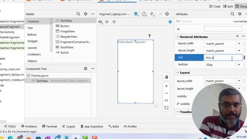Open fragment_laptop.xml file dropdown

point(114,14)
